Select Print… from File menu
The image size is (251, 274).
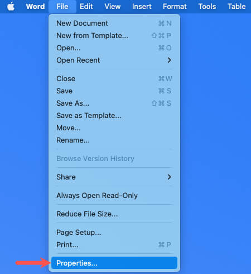pos(114,245)
